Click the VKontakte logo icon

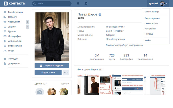5,4
